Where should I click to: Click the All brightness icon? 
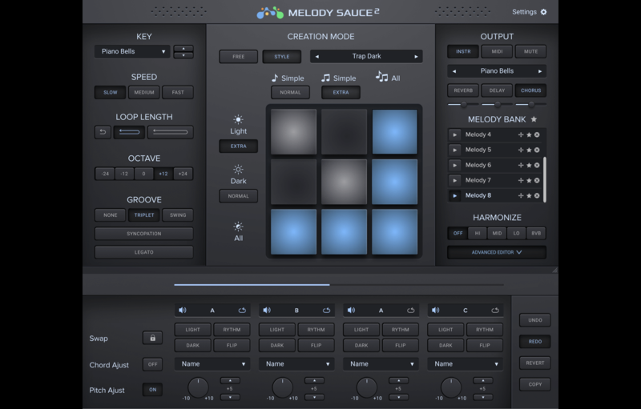(x=238, y=227)
